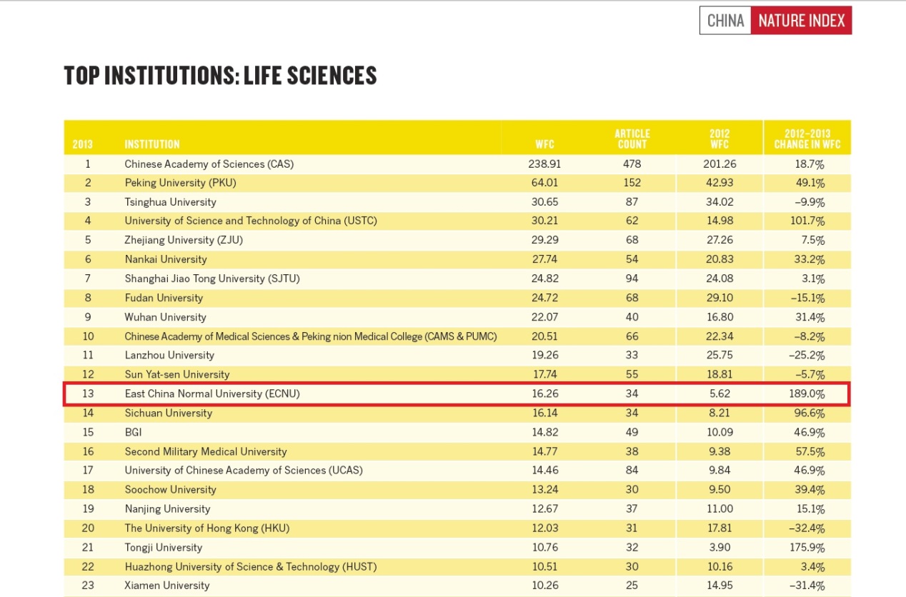Click the red NATURE INDEX label

tap(801, 21)
